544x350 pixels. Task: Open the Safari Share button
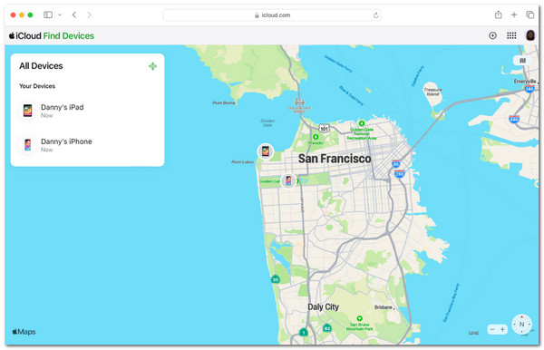coord(498,15)
